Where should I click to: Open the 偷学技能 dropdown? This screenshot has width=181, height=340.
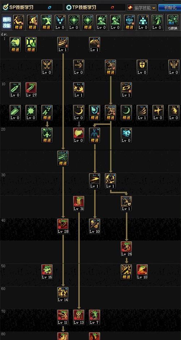point(142,8)
